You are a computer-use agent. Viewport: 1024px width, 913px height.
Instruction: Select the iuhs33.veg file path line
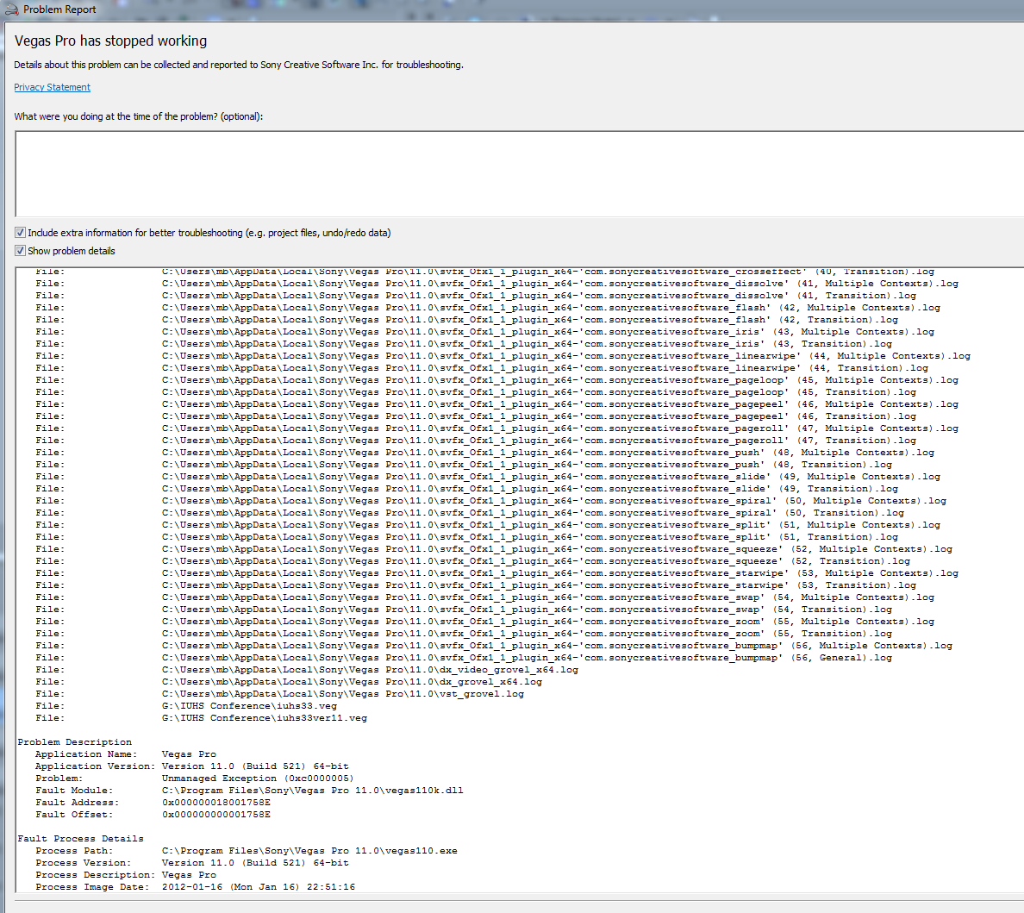186,706
